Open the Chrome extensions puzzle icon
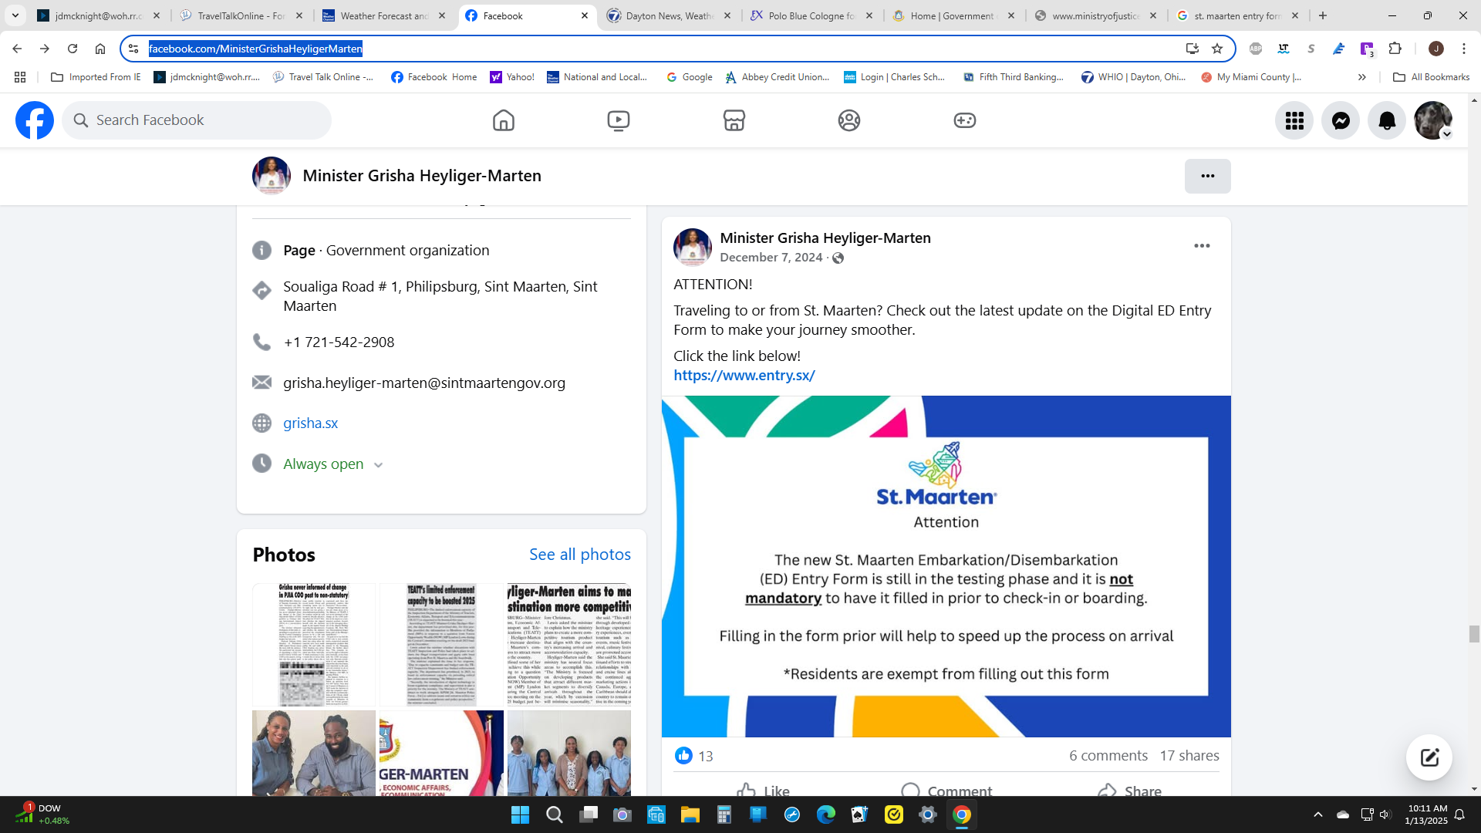The width and height of the screenshot is (1481, 833). point(1395,49)
